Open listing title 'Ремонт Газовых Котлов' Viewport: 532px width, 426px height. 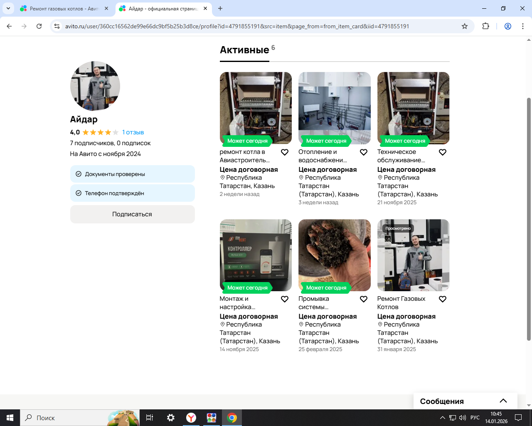401,303
